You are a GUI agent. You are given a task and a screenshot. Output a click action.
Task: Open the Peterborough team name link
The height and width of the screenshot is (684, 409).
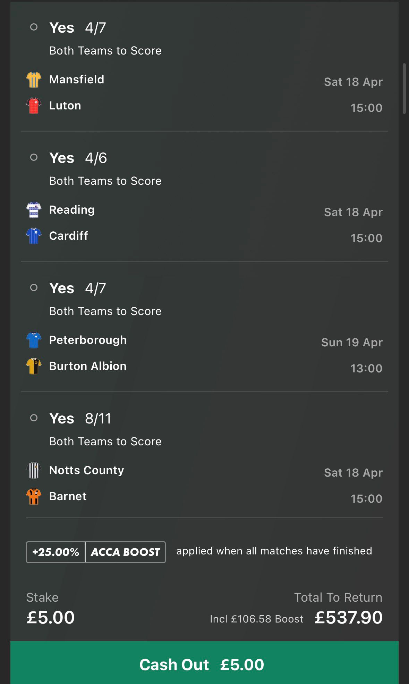click(x=88, y=340)
